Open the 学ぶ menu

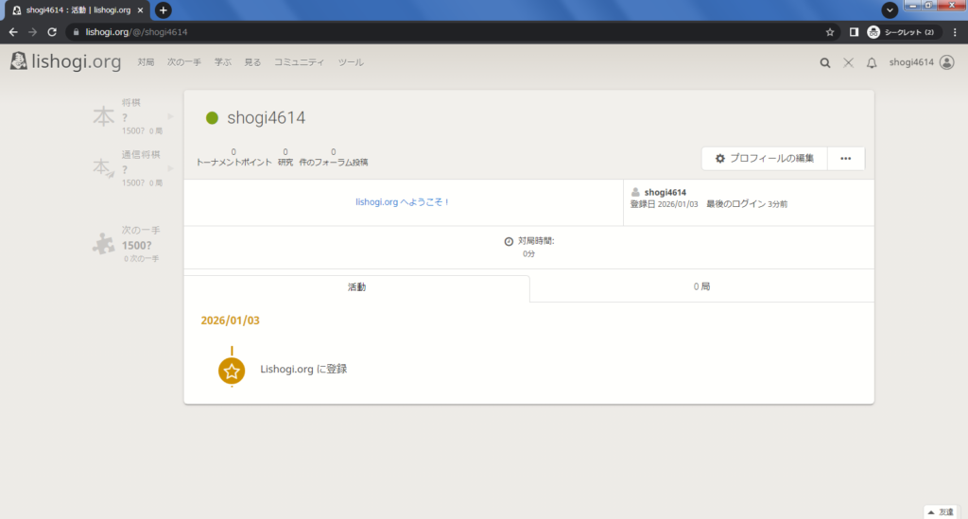222,62
